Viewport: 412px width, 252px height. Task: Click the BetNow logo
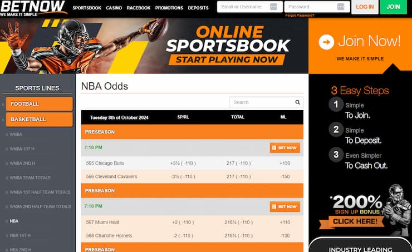pos(33,8)
